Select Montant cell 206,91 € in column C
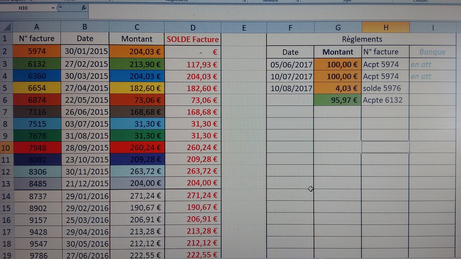This screenshot has height=259, width=461. (137, 220)
